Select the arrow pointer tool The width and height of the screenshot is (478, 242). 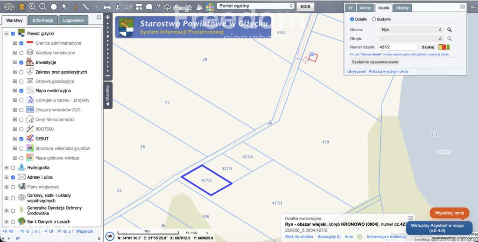(64, 7)
